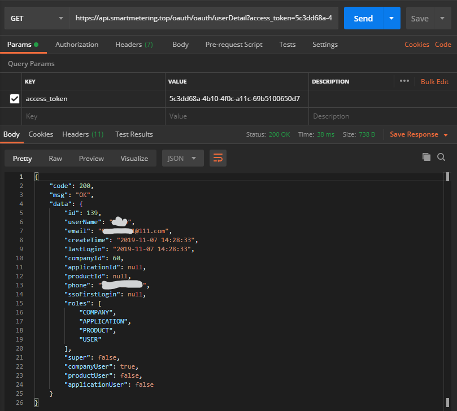Click the "productUser": false line

(x=103, y=375)
